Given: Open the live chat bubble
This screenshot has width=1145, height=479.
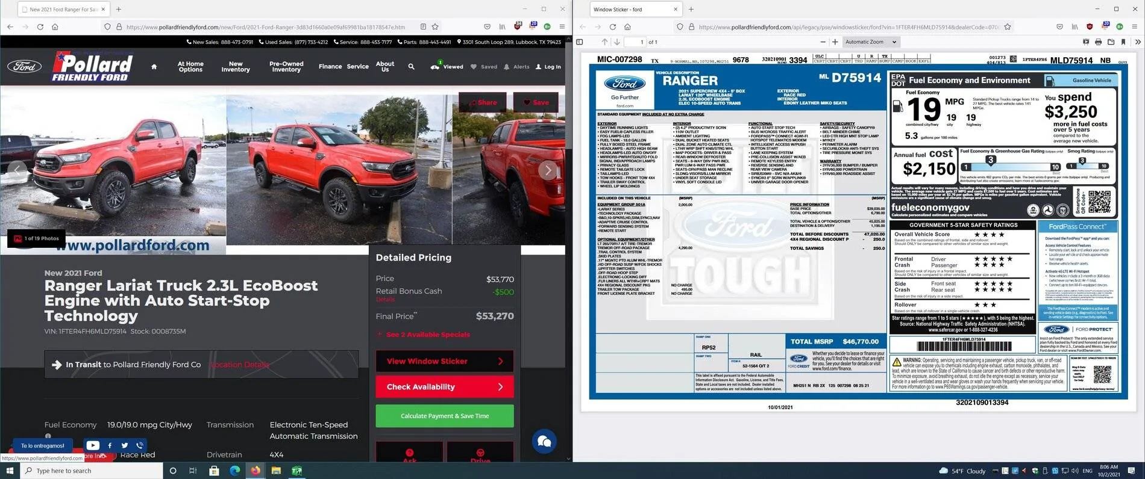Looking at the screenshot, I should click(544, 442).
